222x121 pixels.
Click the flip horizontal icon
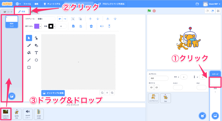pyautogui.click(x=102, y=26)
